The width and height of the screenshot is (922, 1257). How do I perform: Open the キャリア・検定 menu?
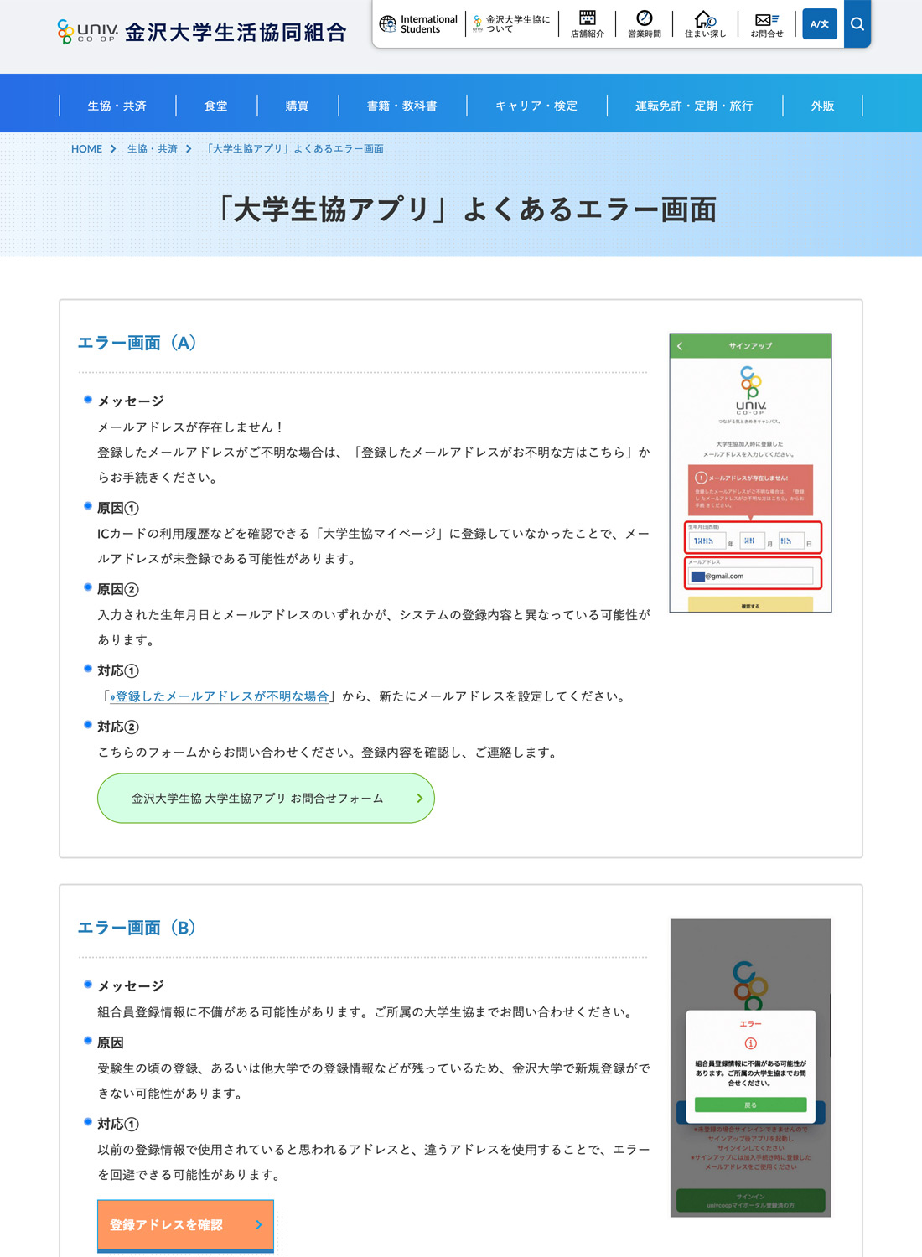(536, 106)
